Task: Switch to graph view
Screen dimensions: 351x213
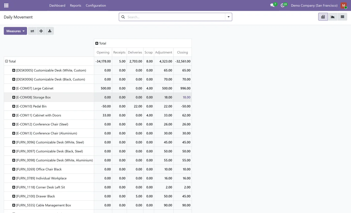Action: (x=333, y=17)
